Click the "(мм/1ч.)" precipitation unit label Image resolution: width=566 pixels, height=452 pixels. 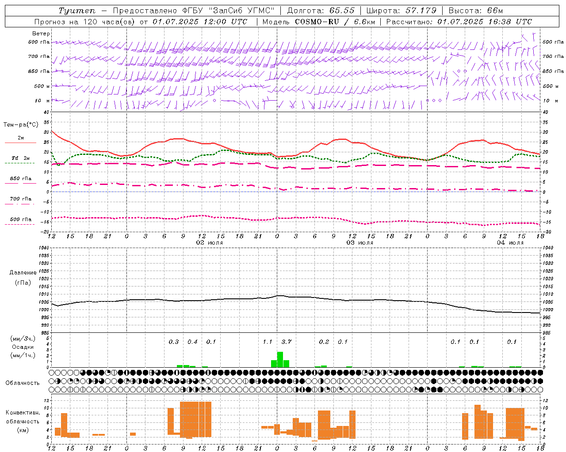point(23,355)
